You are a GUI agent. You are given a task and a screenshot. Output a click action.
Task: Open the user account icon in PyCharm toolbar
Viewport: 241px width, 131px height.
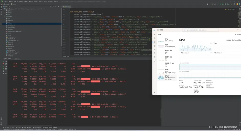click(x=208, y=4)
